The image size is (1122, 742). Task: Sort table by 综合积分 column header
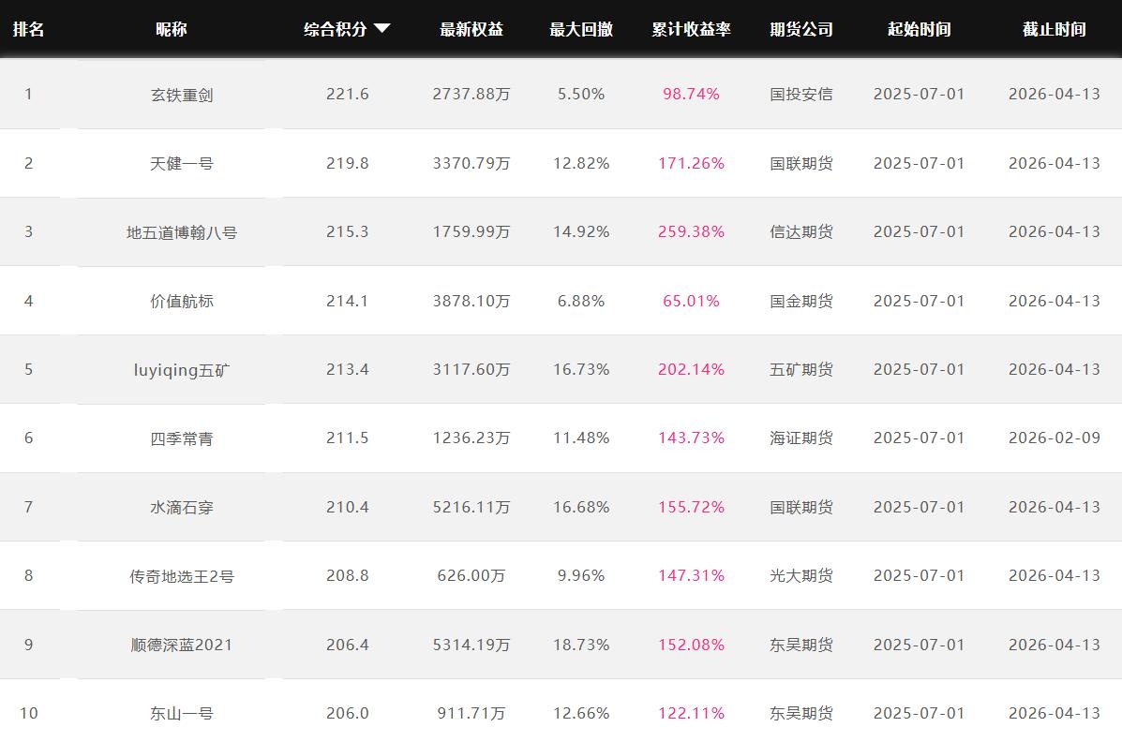(x=336, y=29)
